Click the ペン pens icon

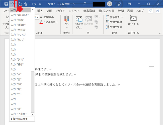pos(66,19)
